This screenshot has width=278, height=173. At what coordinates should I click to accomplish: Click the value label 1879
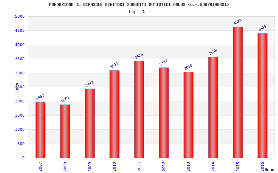tap(65, 99)
